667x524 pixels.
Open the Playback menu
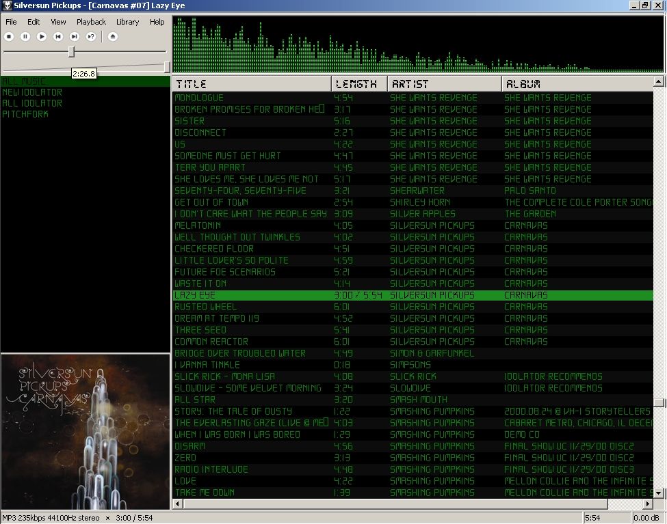(91, 22)
